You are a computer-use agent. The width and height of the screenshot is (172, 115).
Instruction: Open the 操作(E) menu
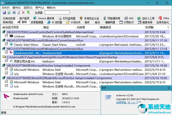17,8
